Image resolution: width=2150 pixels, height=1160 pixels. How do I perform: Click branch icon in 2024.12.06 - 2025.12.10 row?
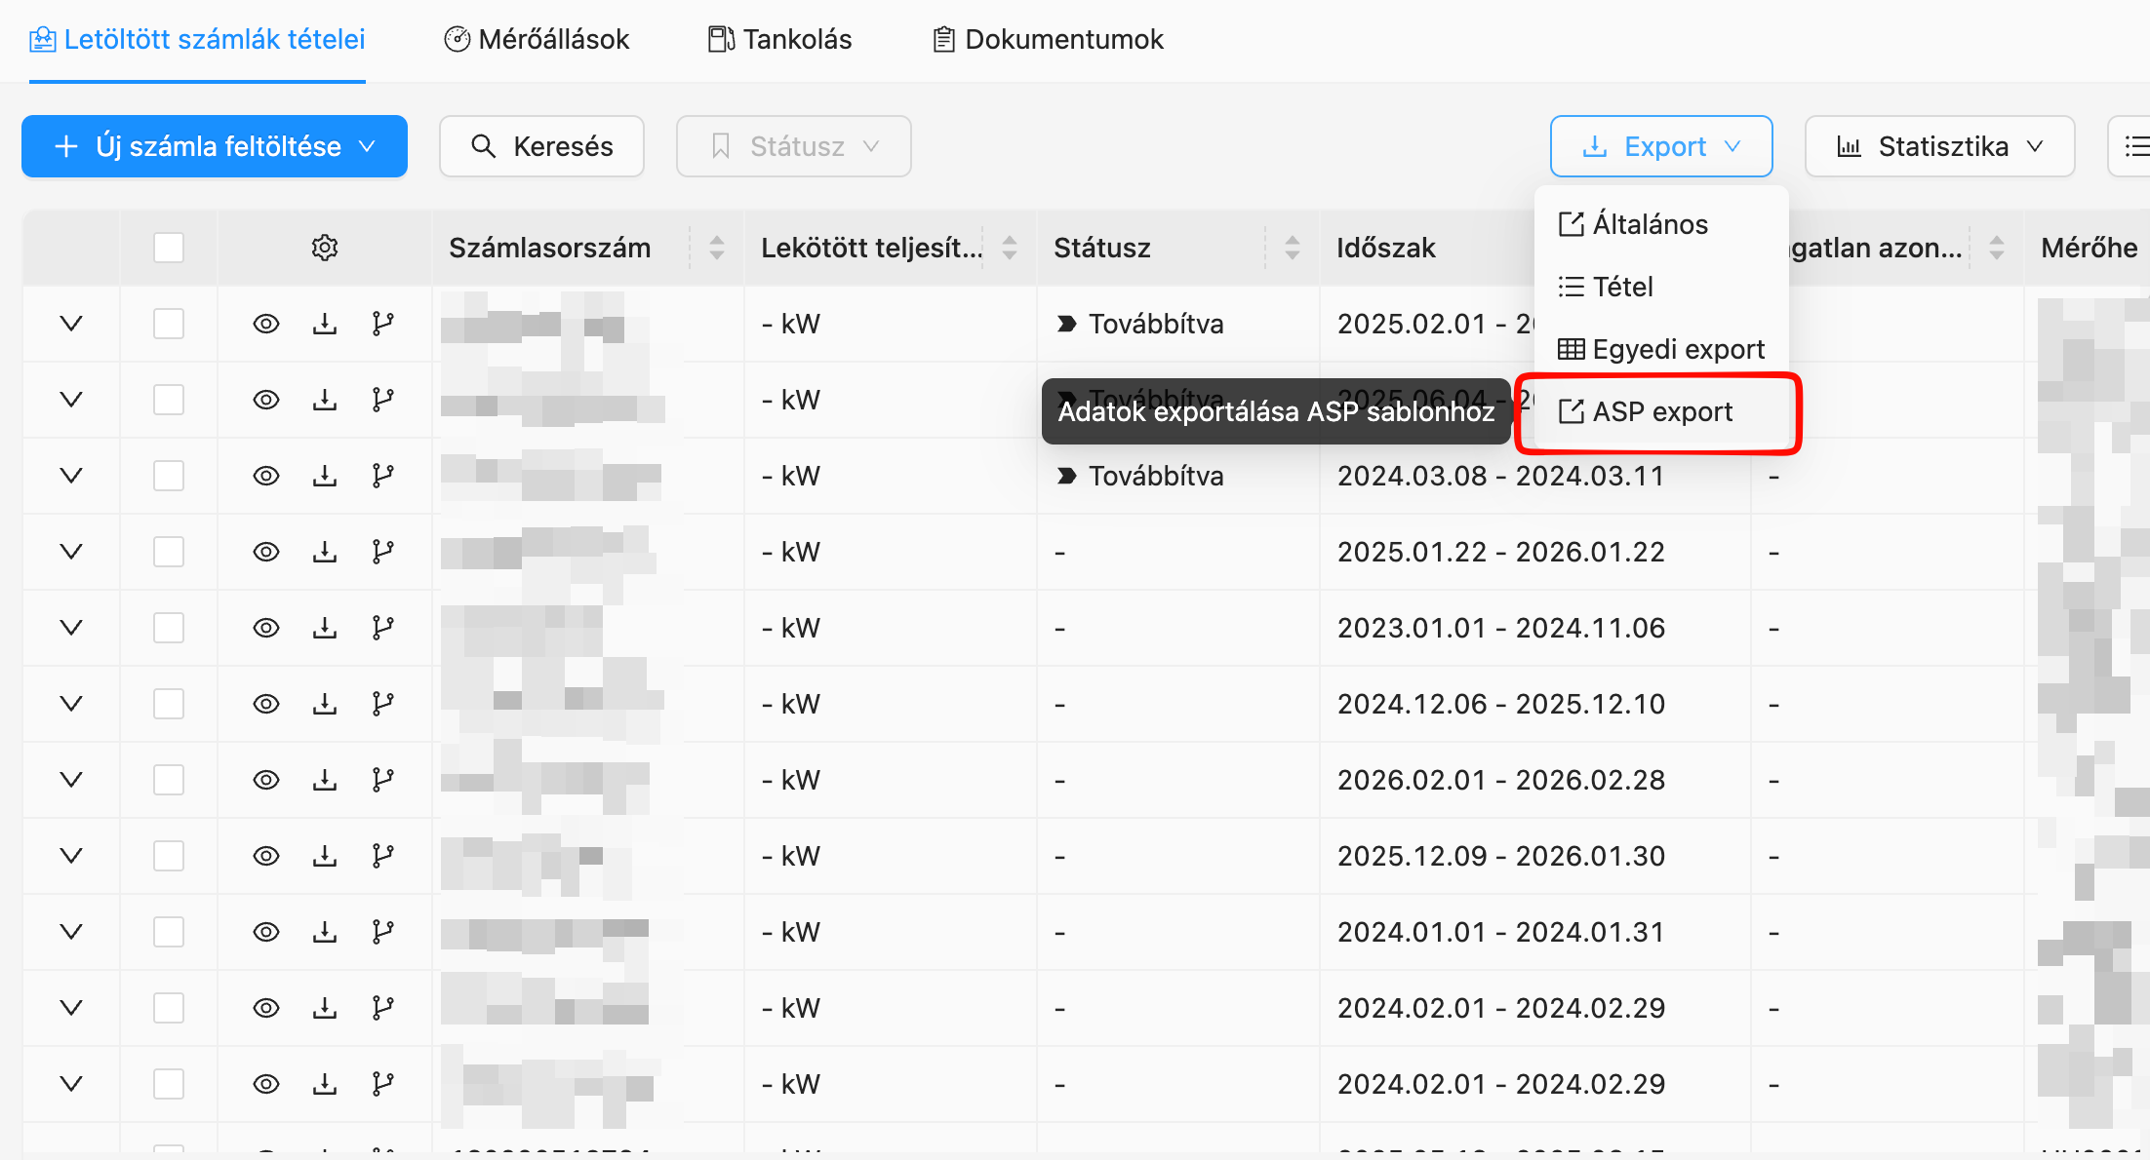click(x=383, y=704)
